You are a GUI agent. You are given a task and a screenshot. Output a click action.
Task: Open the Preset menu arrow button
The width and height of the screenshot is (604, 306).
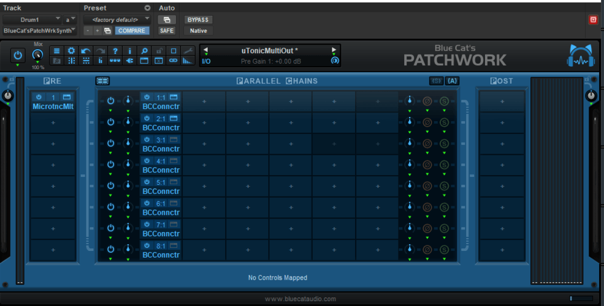tap(147, 8)
